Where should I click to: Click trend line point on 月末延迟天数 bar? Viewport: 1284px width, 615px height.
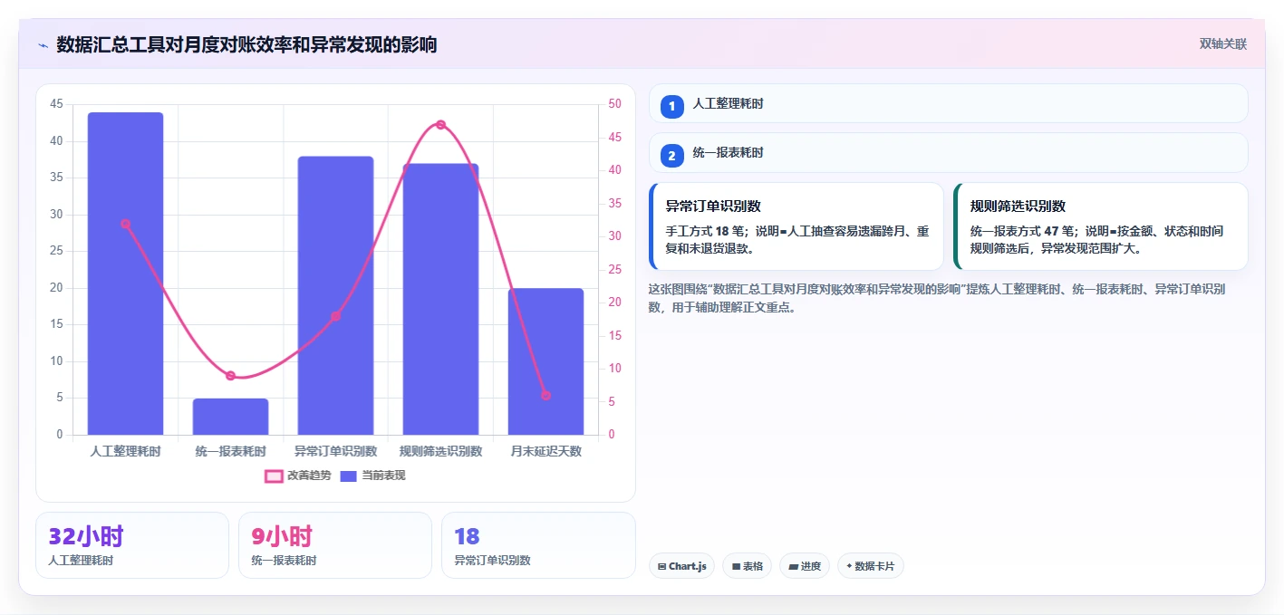pyautogui.click(x=545, y=396)
